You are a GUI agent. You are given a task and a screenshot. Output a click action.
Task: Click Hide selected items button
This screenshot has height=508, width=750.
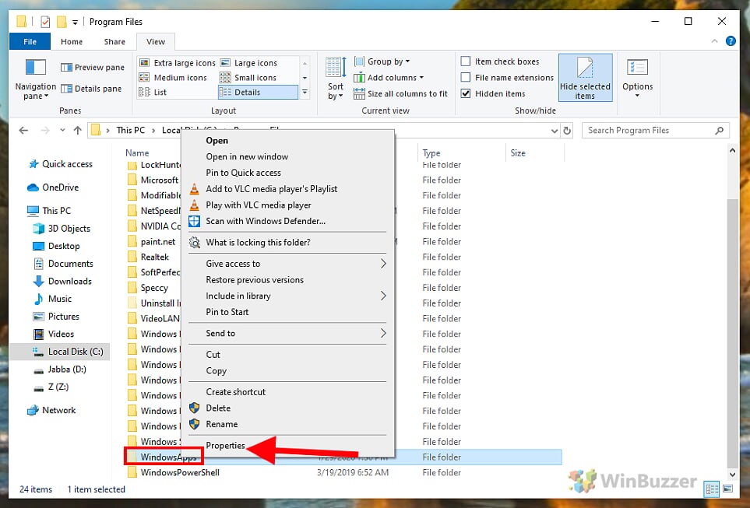(585, 78)
